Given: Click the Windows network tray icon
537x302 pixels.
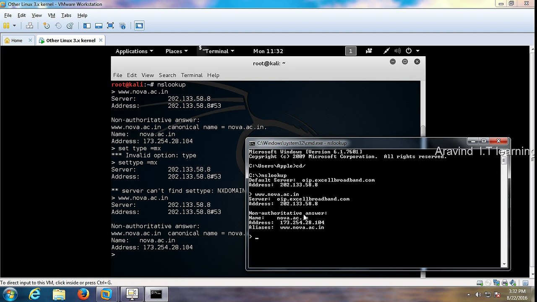Looking at the screenshot, I should [487, 294].
